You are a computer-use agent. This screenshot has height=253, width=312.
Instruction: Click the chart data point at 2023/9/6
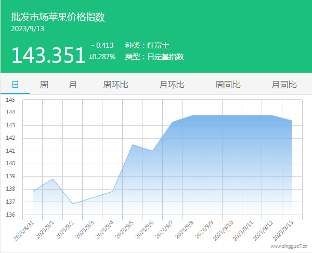point(152,151)
